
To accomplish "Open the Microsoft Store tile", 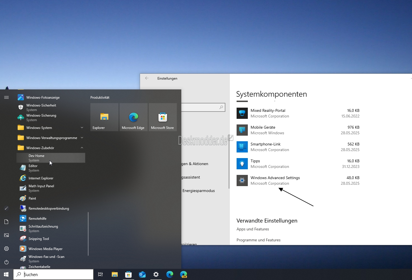I will tap(163, 117).
